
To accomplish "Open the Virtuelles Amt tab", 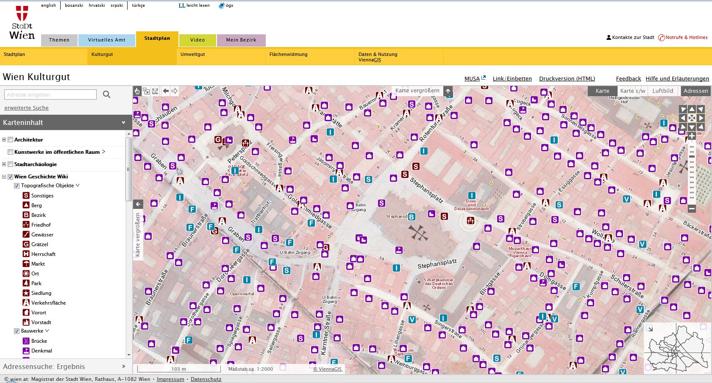I will click(107, 40).
